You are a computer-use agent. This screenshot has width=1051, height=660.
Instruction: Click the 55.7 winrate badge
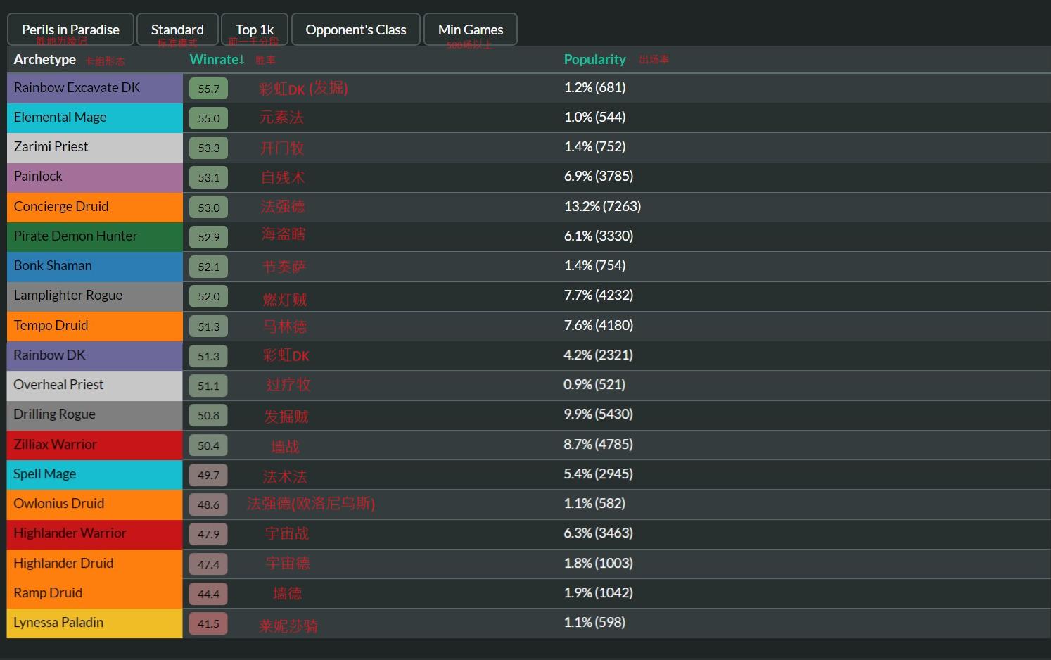(x=208, y=89)
